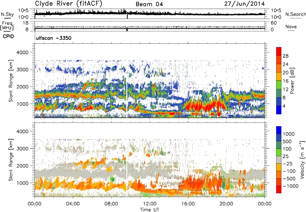The height and width of the screenshot is (212, 306).
Task: Click the '4000' tick of the velocity panel
Action: coord(22,131)
